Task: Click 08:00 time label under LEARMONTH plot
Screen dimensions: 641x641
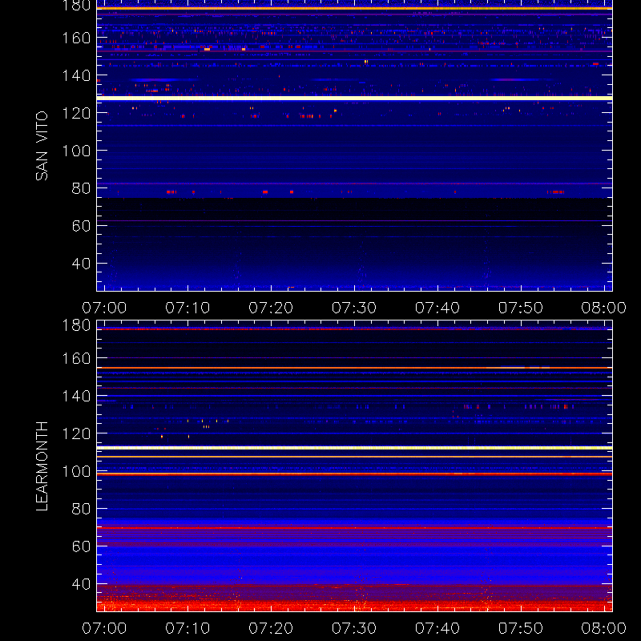Action: coord(604,628)
